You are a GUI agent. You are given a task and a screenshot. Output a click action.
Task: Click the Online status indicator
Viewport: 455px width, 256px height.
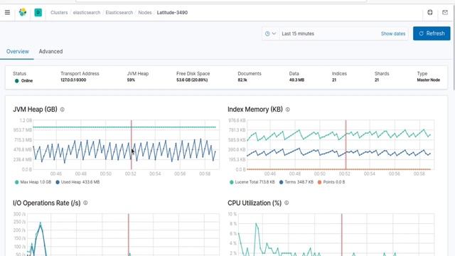(x=23, y=80)
